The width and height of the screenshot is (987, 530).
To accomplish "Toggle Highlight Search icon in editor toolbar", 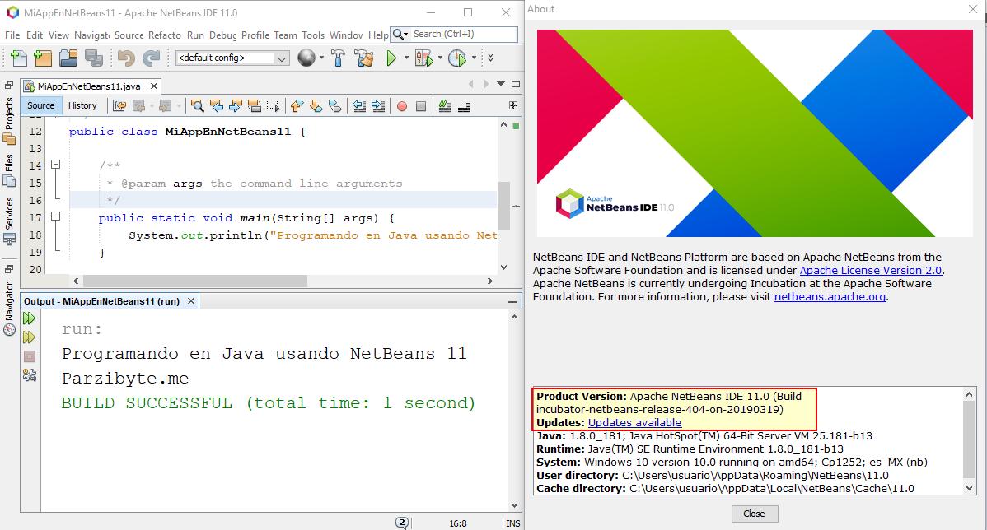I will pyautogui.click(x=255, y=106).
